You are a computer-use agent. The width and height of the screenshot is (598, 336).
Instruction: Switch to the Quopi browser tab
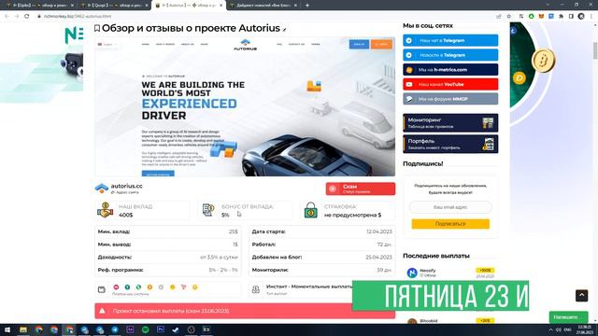point(113,6)
